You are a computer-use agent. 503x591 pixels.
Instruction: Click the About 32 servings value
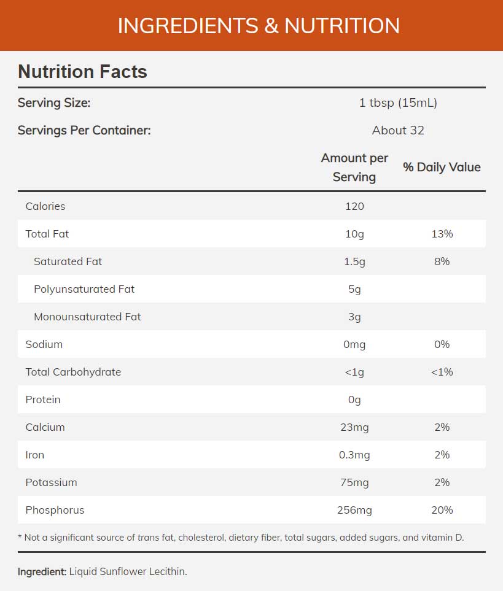coord(398,131)
